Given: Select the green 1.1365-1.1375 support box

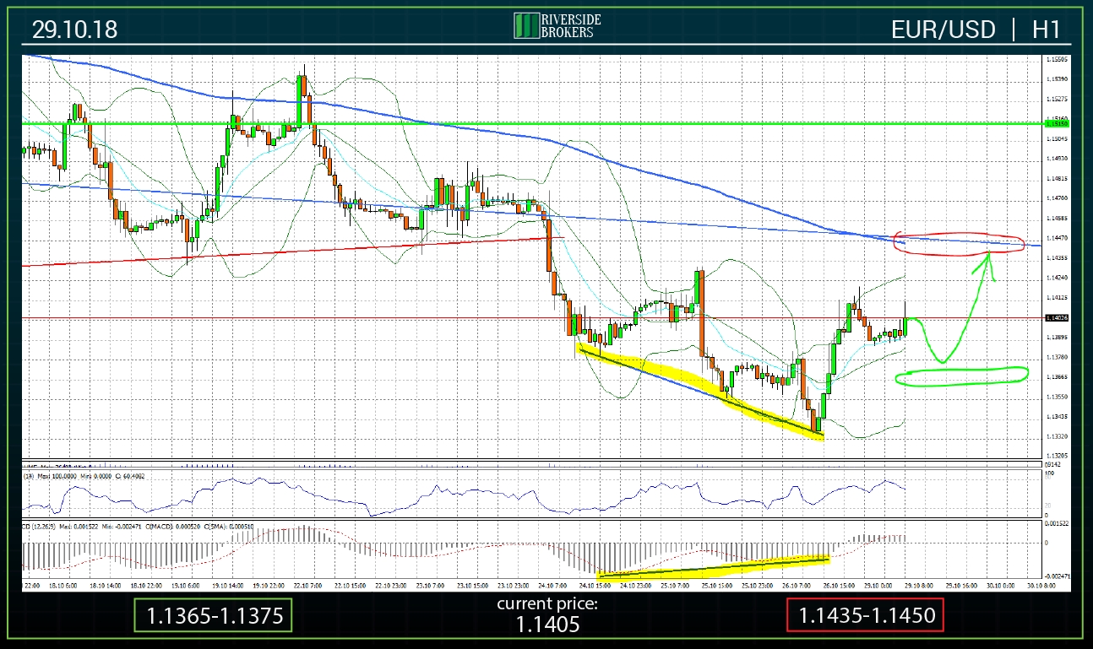Looking at the screenshot, I should click(214, 615).
